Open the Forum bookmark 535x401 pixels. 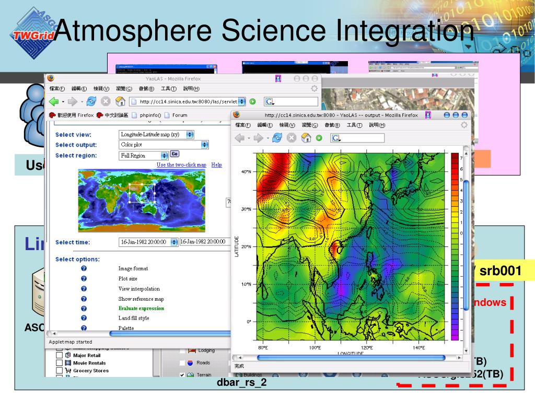[177, 115]
